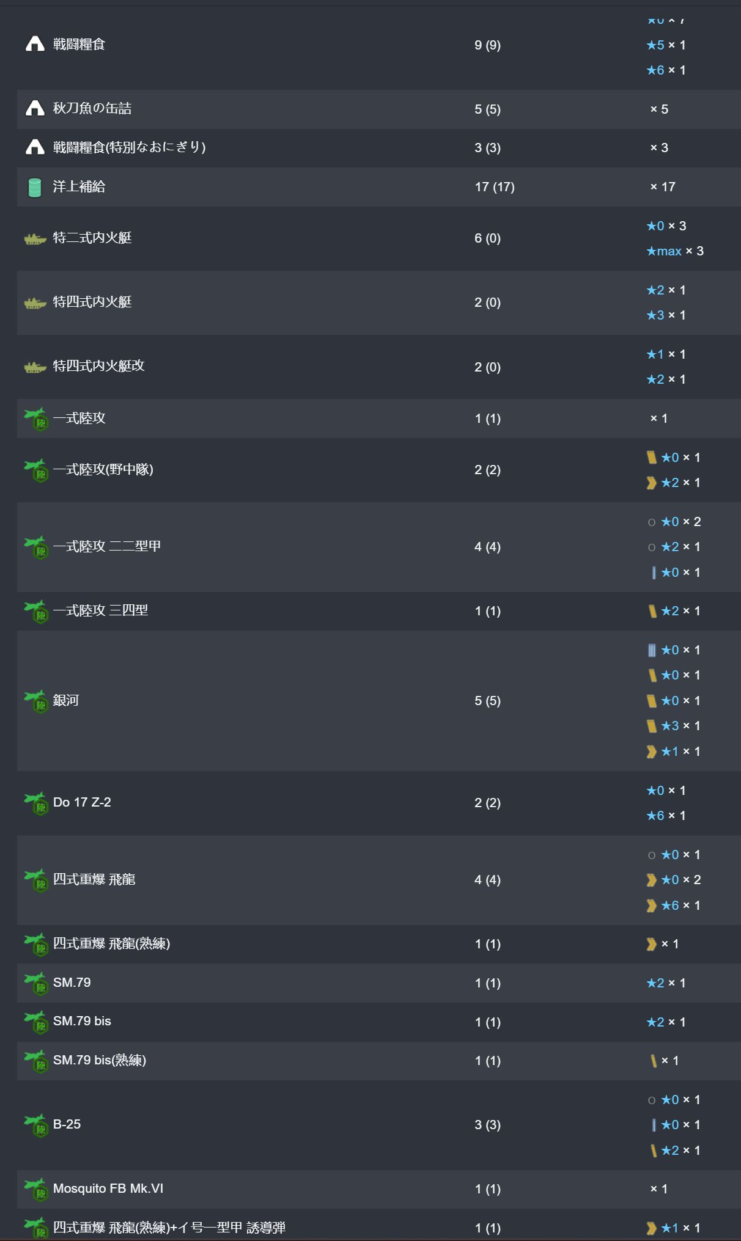
Task: Click the green drum icon for 洋上補給
Action: pos(35,187)
